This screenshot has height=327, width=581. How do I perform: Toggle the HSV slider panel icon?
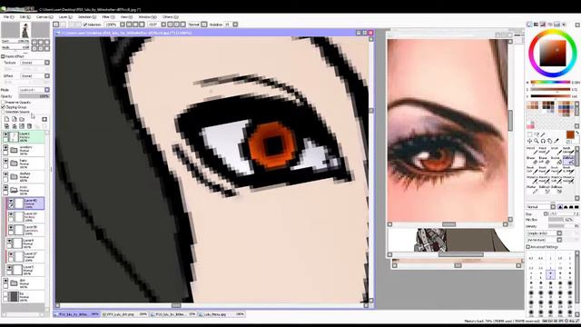tap(543, 25)
